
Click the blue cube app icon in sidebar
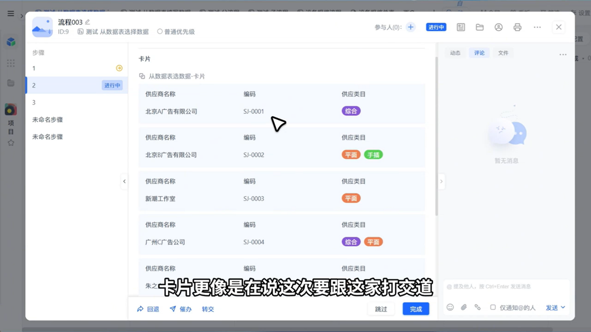(11, 42)
